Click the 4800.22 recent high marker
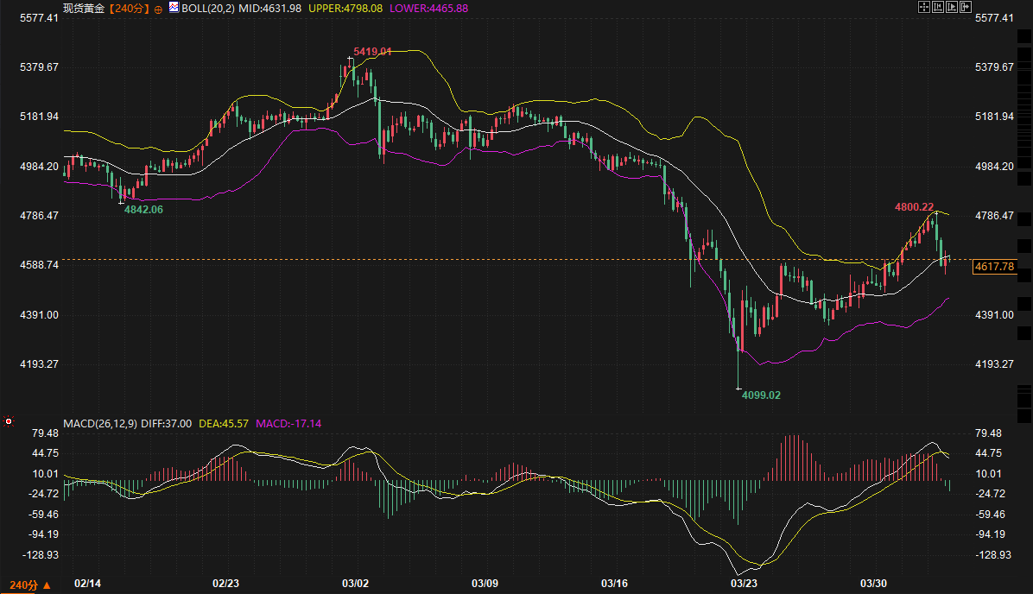This screenshot has width=1033, height=594. point(914,207)
